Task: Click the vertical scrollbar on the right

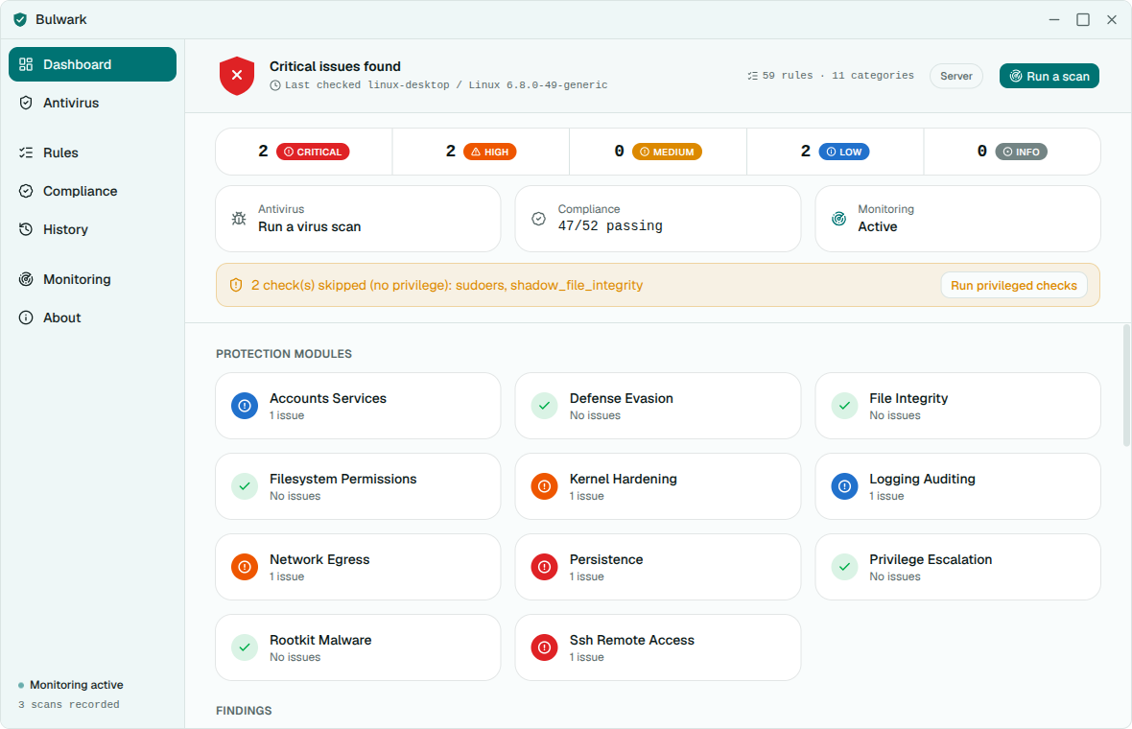Action: 1126,387
